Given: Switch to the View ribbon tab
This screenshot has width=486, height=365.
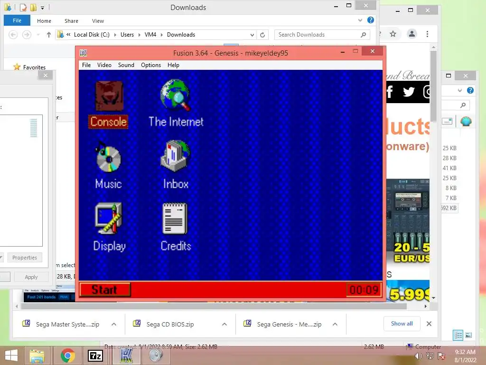Looking at the screenshot, I should [98, 21].
